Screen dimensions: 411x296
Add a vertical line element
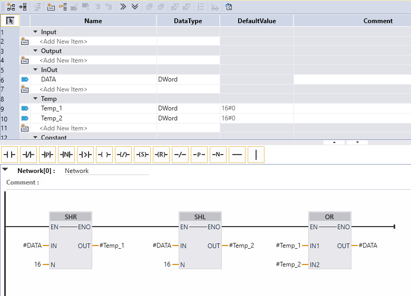[256, 155]
